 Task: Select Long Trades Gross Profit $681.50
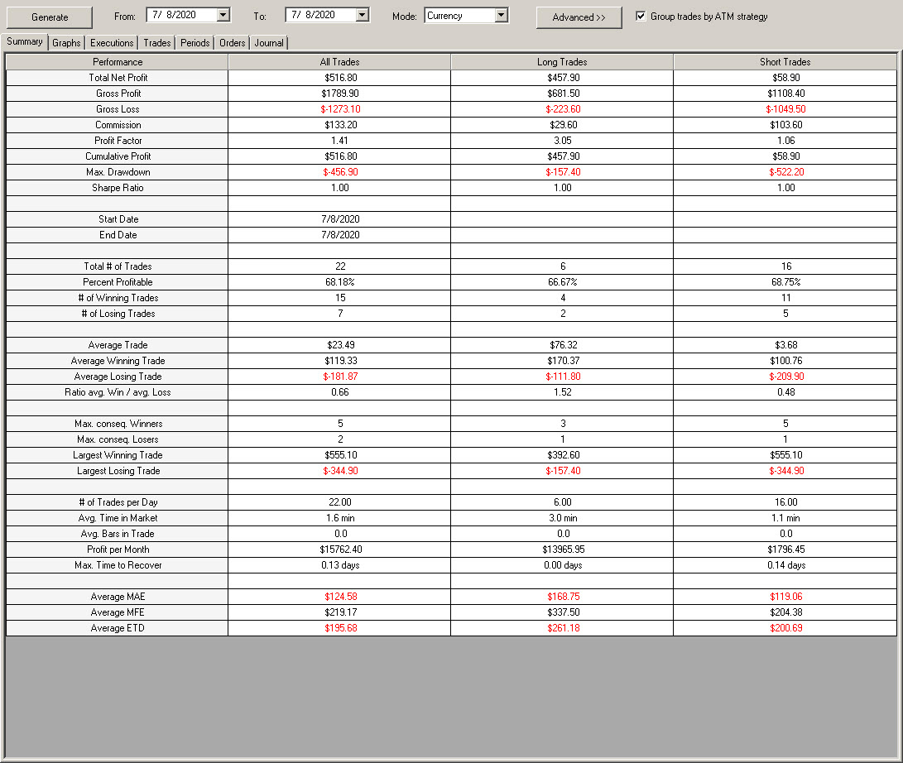563,94
